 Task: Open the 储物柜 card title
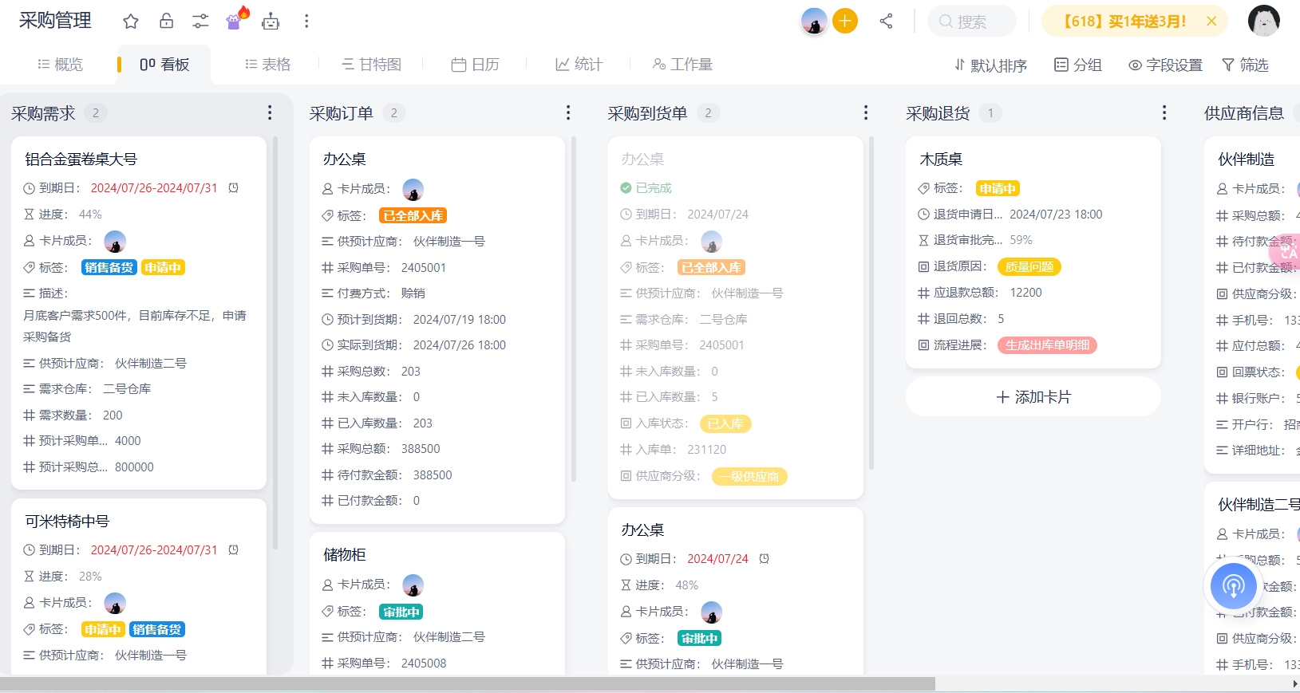pyautogui.click(x=345, y=555)
